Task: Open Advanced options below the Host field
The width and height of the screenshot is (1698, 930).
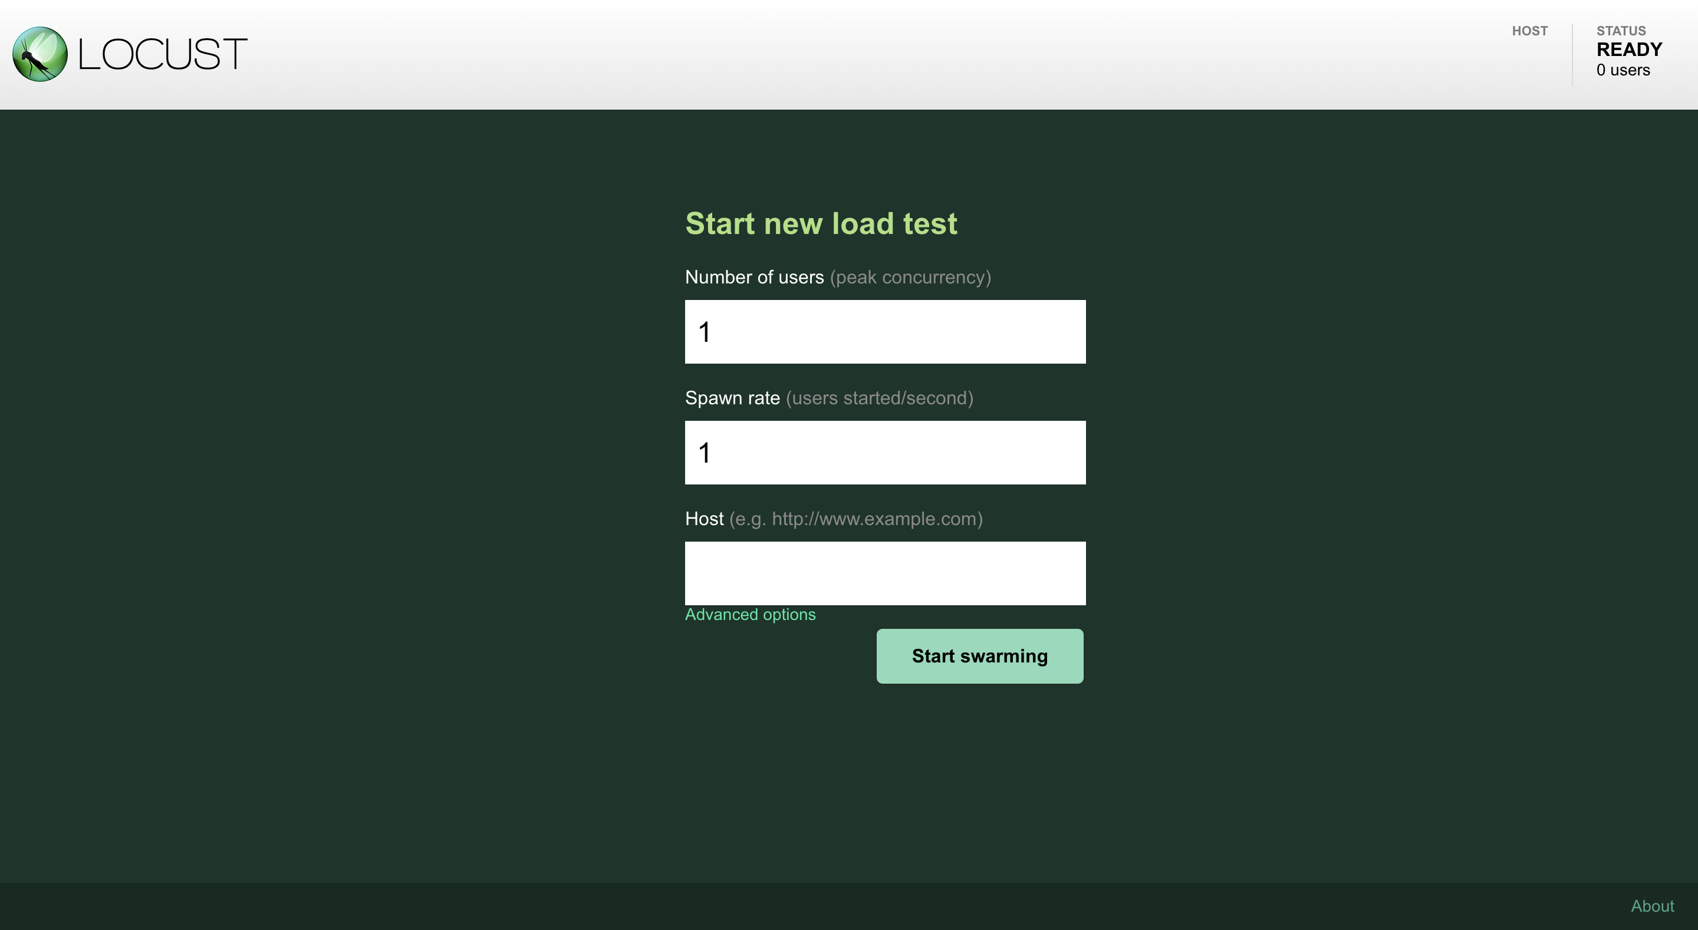Action: click(751, 614)
